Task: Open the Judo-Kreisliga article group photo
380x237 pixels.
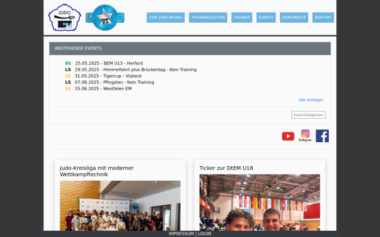Action: [x=120, y=205]
